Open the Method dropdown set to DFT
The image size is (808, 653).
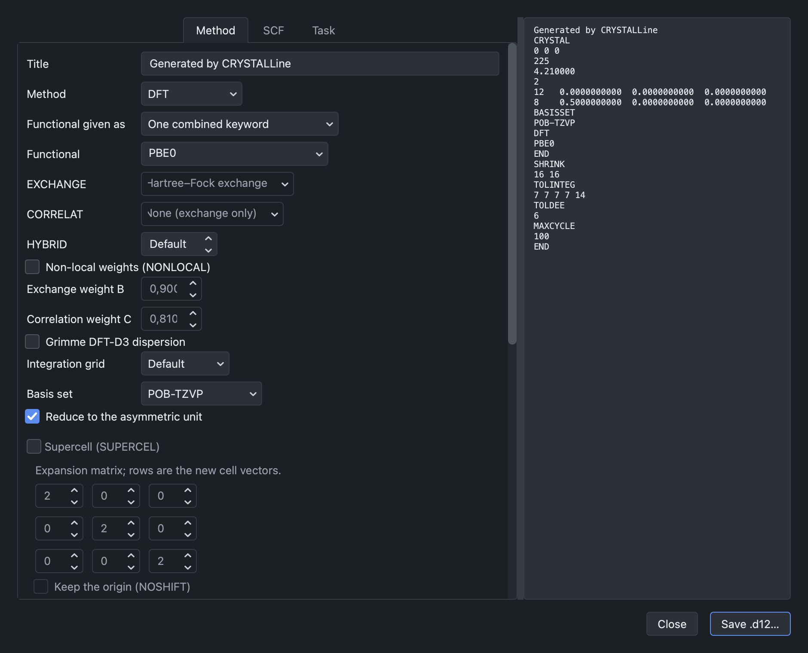pos(192,94)
